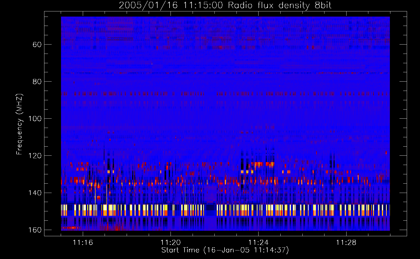
Task: Click the plot title 'Radio flux density 8bit'
Action: 280,5
